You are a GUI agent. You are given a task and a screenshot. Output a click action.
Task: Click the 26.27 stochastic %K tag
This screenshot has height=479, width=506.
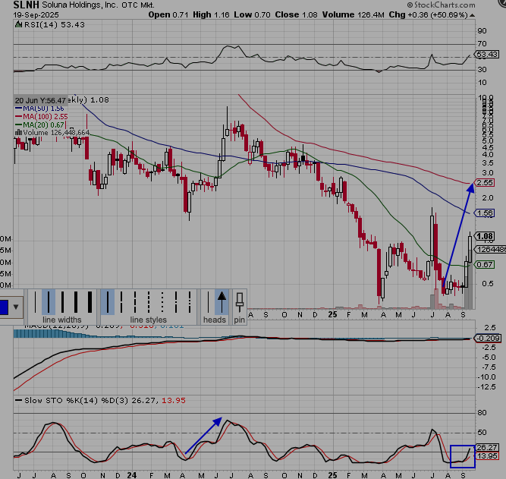click(486, 448)
